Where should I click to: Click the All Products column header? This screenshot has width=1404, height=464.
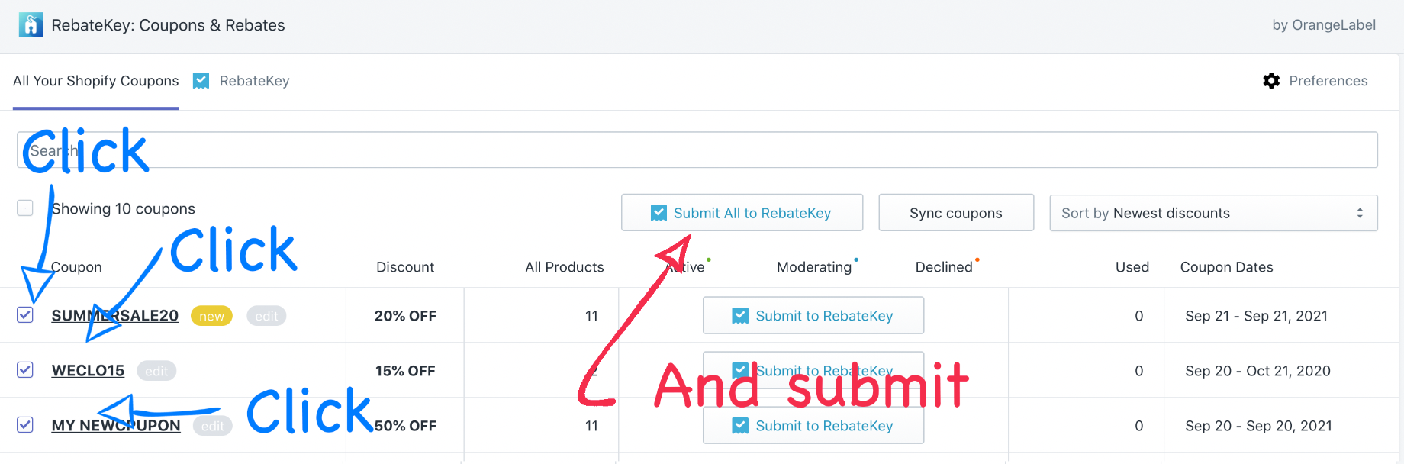pyautogui.click(x=565, y=267)
